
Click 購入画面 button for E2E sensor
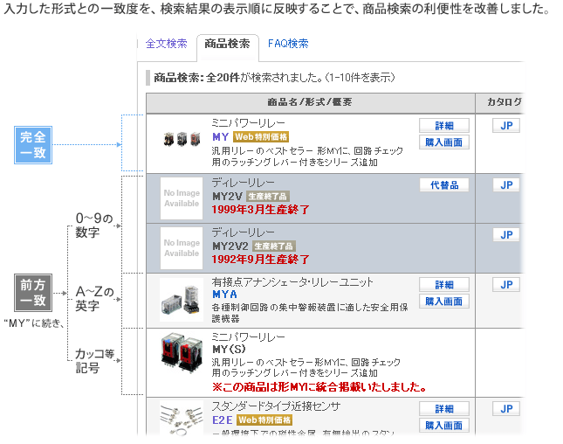click(x=444, y=426)
